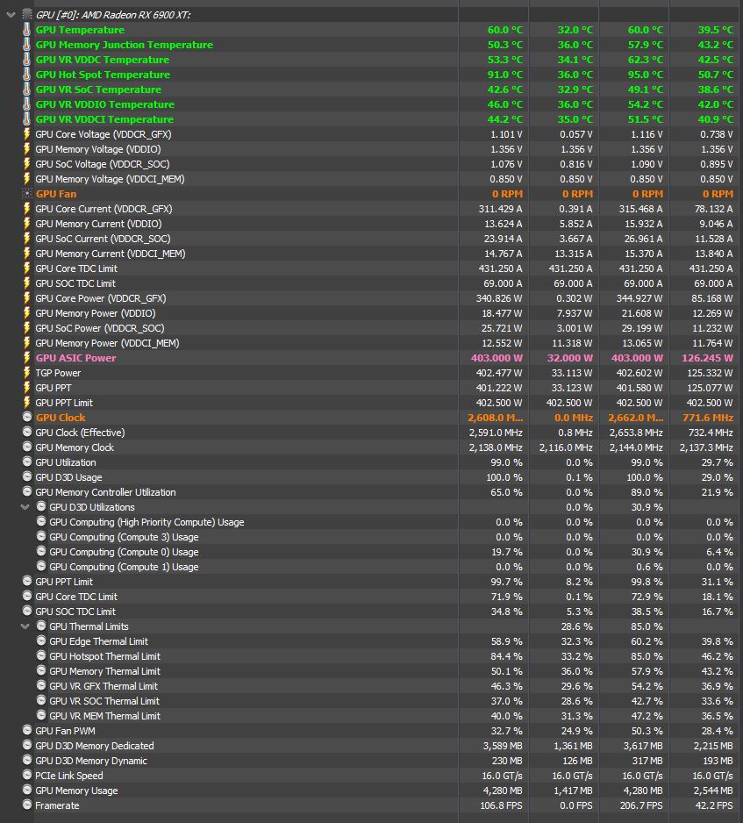Click the lightning icon for GPU Core TDC Limit amperes row
Viewport: 743px width, 823px height.
(x=27, y=268)
